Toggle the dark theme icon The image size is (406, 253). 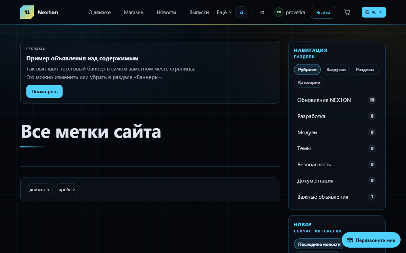coord(262,12)
